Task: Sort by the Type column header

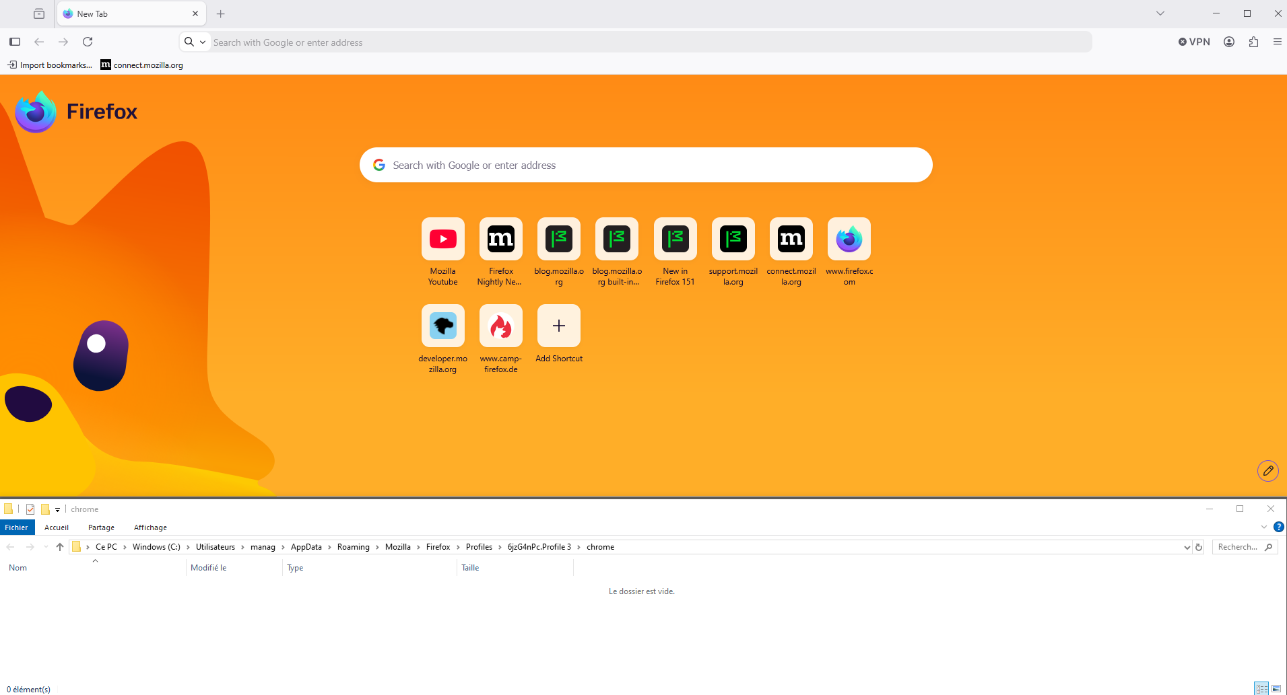Action: [370, 568]
